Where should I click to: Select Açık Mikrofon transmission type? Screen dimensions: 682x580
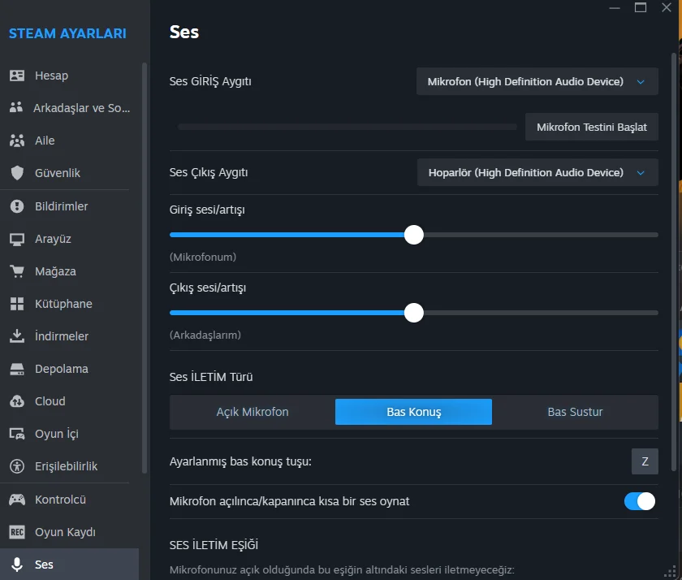tap(253, 412)
